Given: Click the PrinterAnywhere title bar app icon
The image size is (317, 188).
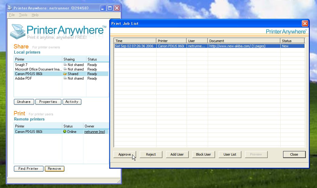Looking at the screenshot, I should click(x=10, y=8).
